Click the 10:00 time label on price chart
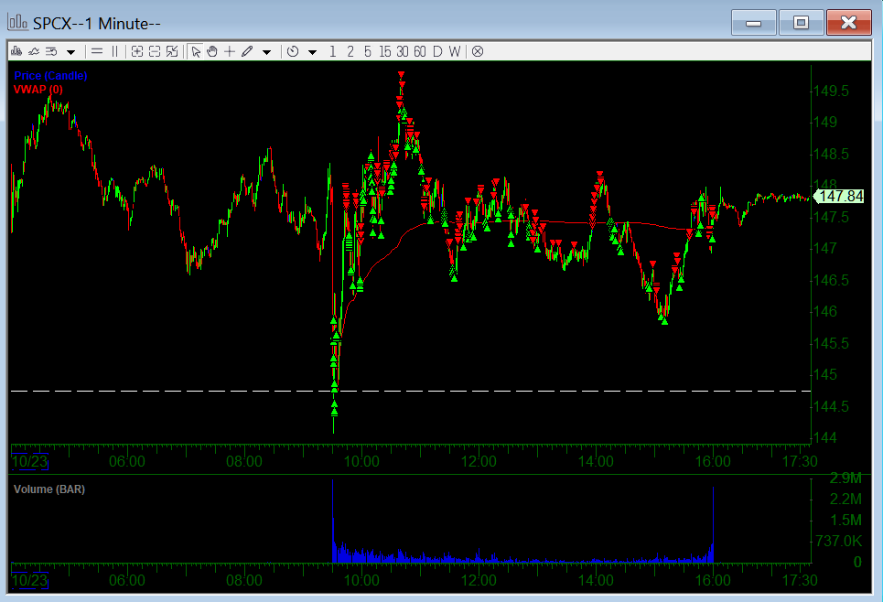The image size is (883, 602). coord(361,462)
